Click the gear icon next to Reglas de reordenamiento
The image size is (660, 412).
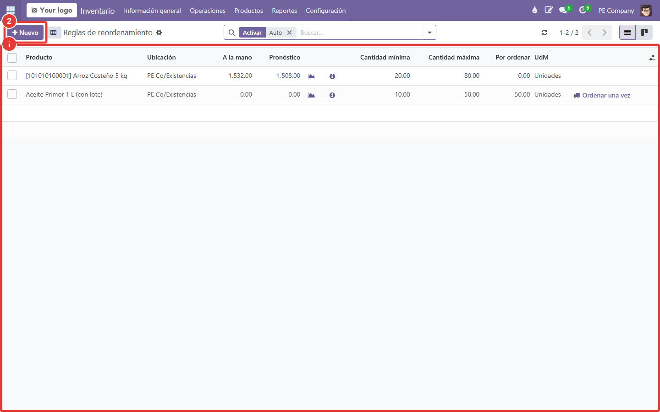[x=159, y=33]
